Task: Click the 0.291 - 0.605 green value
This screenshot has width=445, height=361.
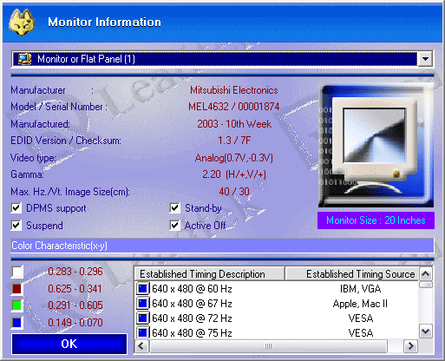Action: (x=75, y=305)
